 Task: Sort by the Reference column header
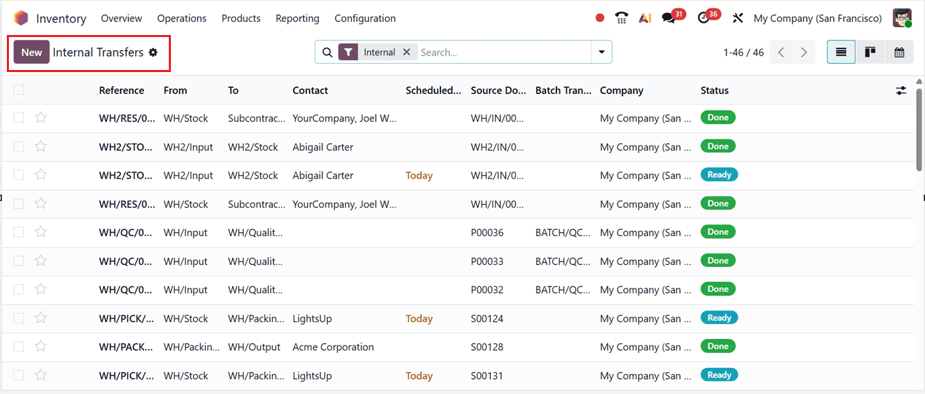click(x=121, y=91)
